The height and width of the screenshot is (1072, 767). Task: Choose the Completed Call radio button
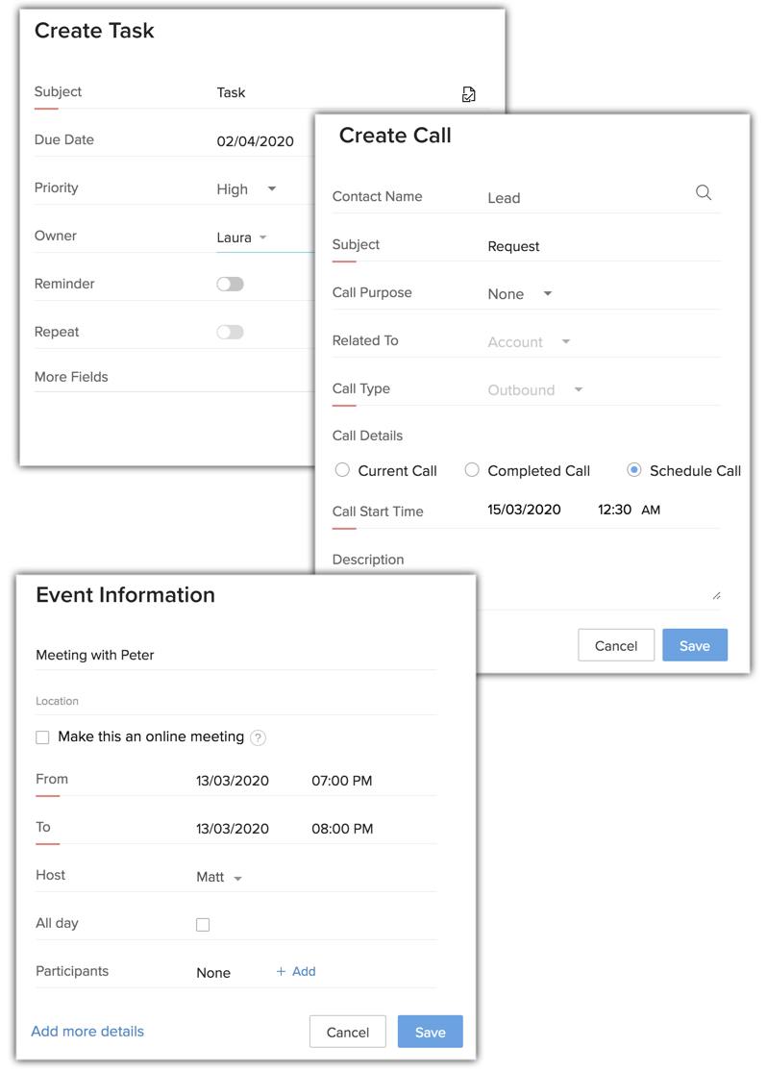472,470
